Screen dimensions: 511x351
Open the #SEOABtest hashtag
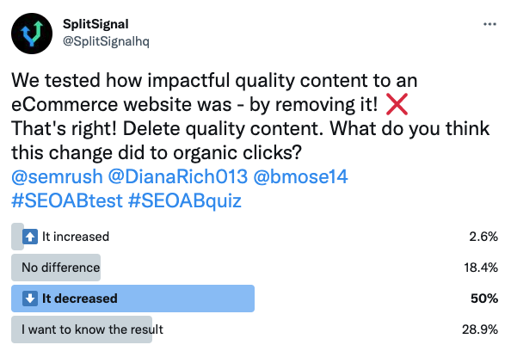pyautogui.click(x=67, y=200)
